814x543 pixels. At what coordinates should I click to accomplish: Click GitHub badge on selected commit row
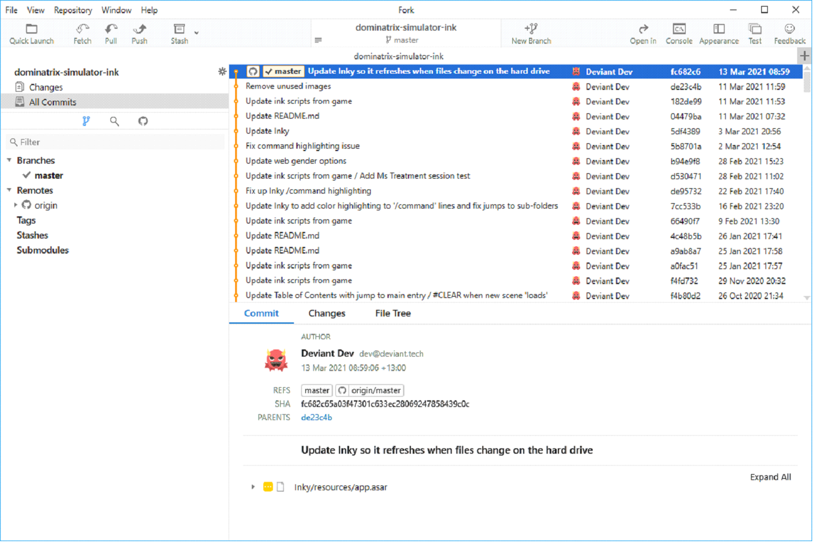coord(253,71)
